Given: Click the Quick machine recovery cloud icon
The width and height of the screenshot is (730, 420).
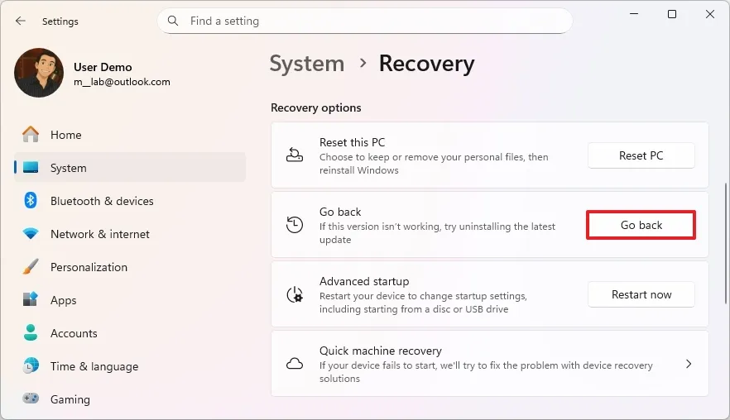Looking at the screenshot, I should pyautogui.click(x=295, y=364).
